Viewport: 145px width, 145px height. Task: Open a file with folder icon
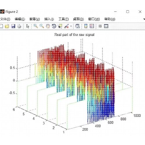pos(7,26)
